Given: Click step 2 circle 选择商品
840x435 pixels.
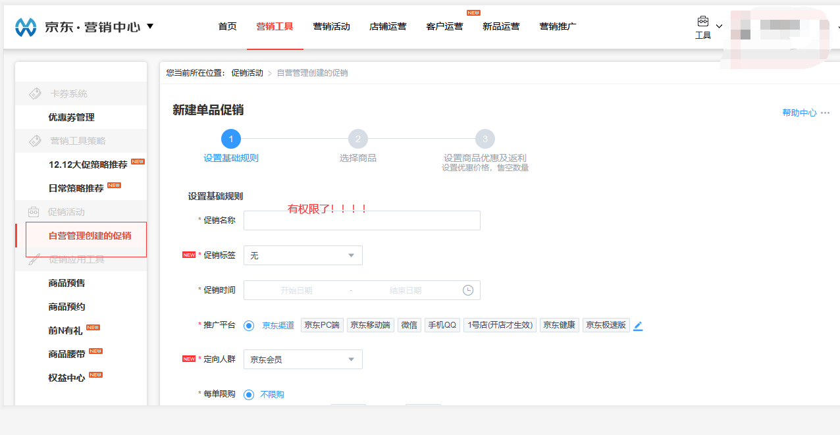Looking at the screenshot, I should [x=358, y=139].
